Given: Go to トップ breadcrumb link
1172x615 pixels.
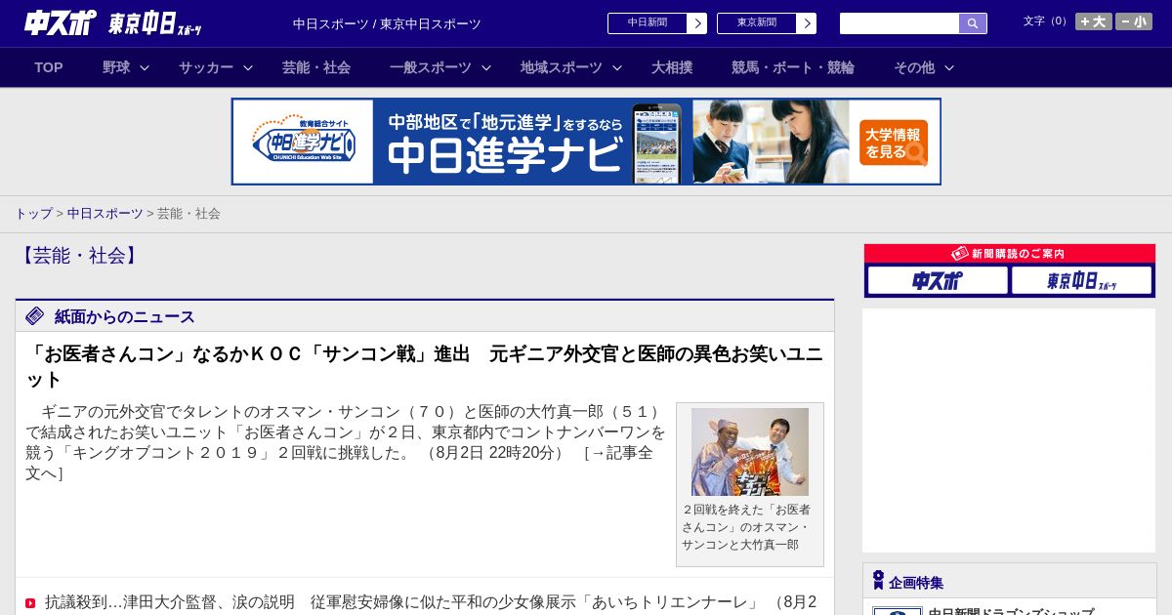Looking at the screenshot, I should point(33,213).
